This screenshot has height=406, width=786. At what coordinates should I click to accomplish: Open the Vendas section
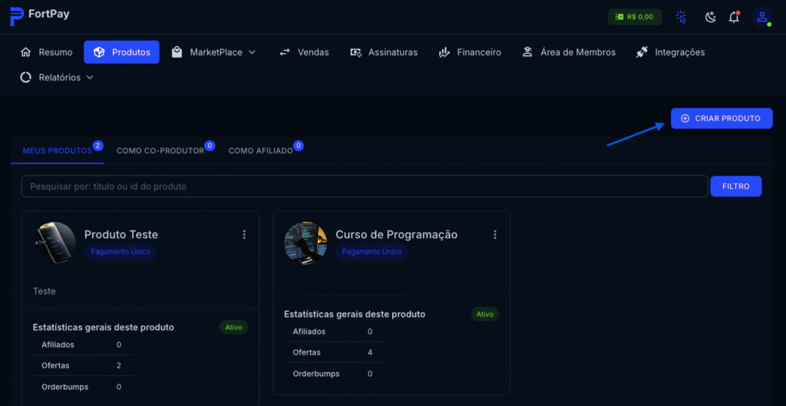click(x=304, y=52)
